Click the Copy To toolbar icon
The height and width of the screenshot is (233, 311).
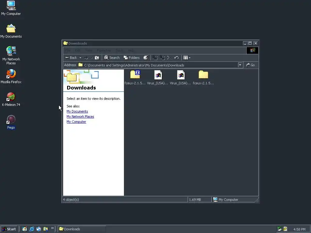(162, 58)
